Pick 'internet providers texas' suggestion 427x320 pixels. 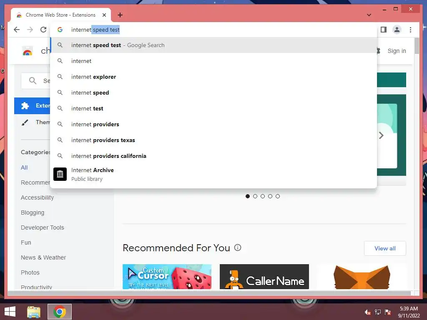tap(214, 140)
